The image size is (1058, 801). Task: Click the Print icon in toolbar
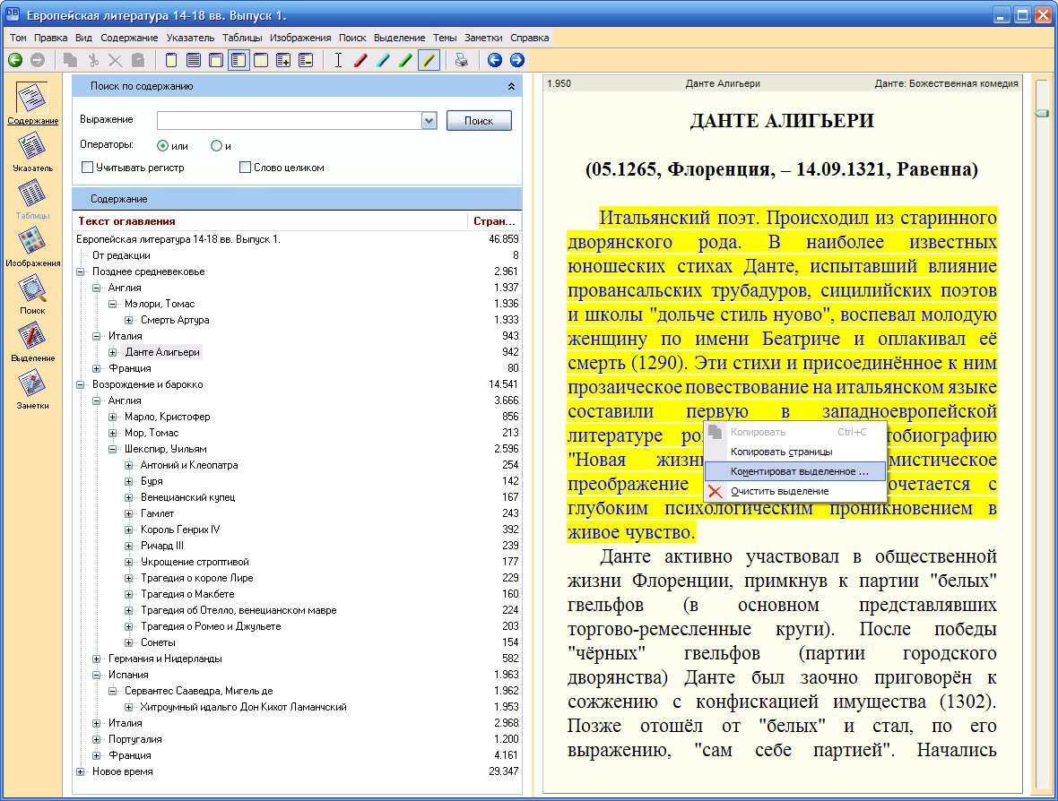point(462,61)
